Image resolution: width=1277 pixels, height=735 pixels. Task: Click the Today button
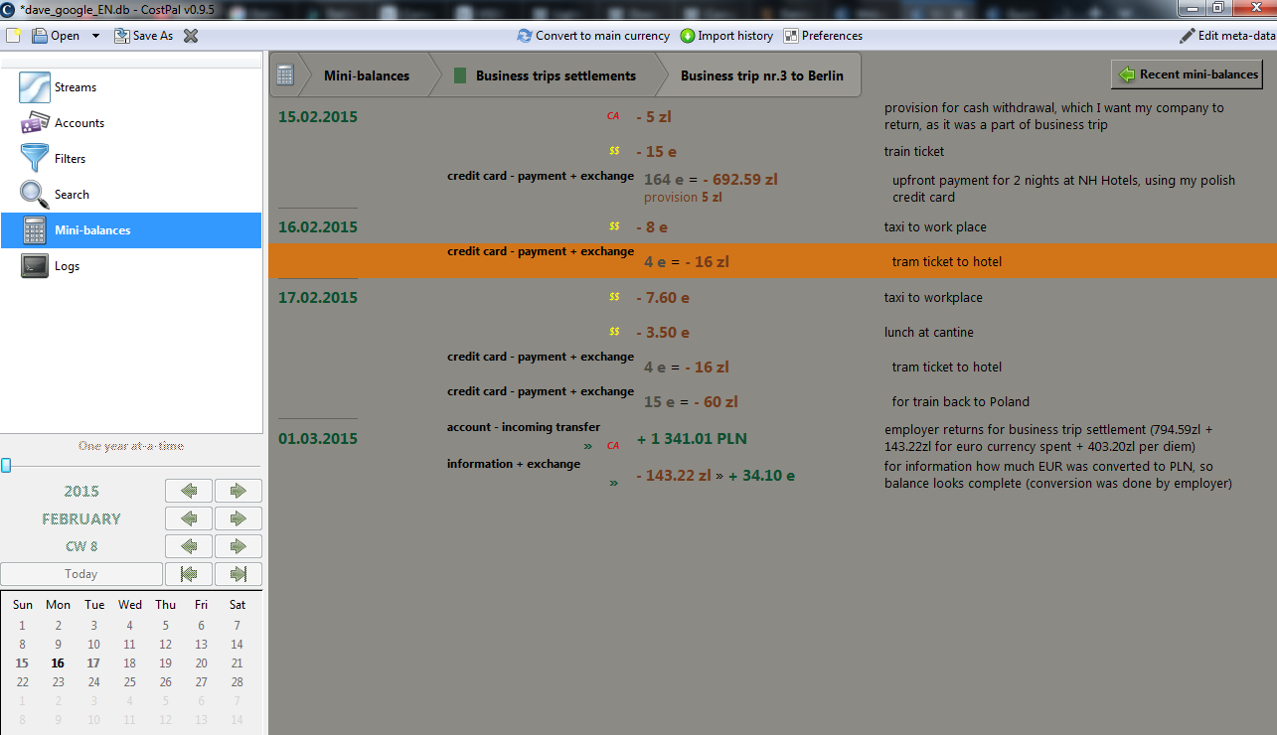(x=81, y=574)
